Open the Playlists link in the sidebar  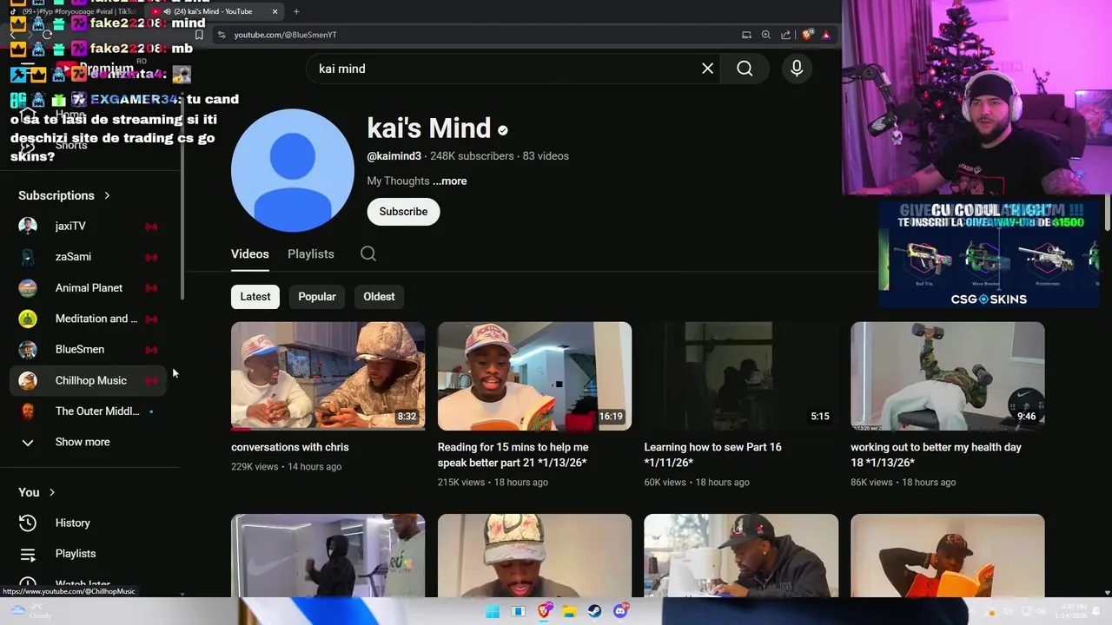pyautogui.click(x=76, y=554)
